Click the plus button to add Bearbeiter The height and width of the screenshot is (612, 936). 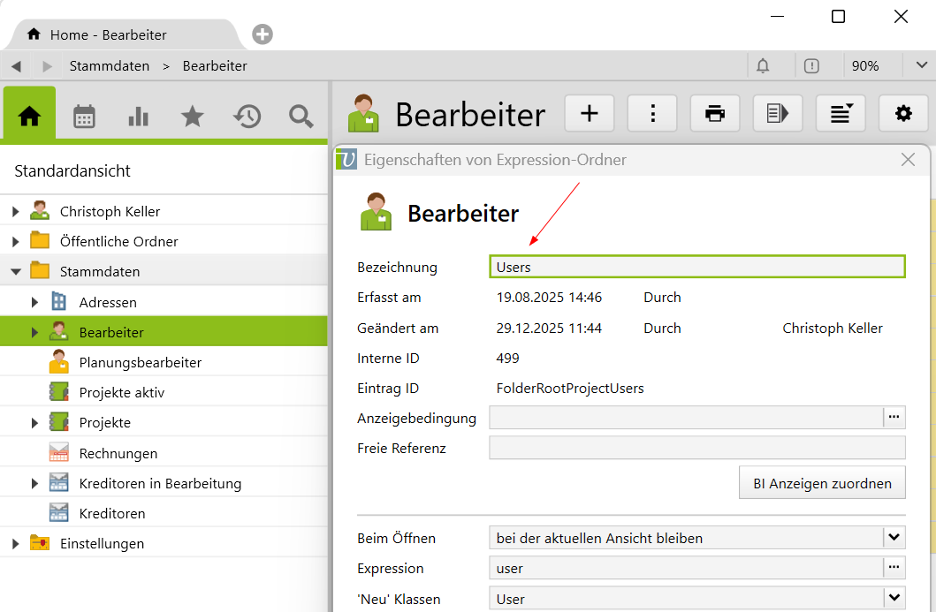(x=589, y=113)
